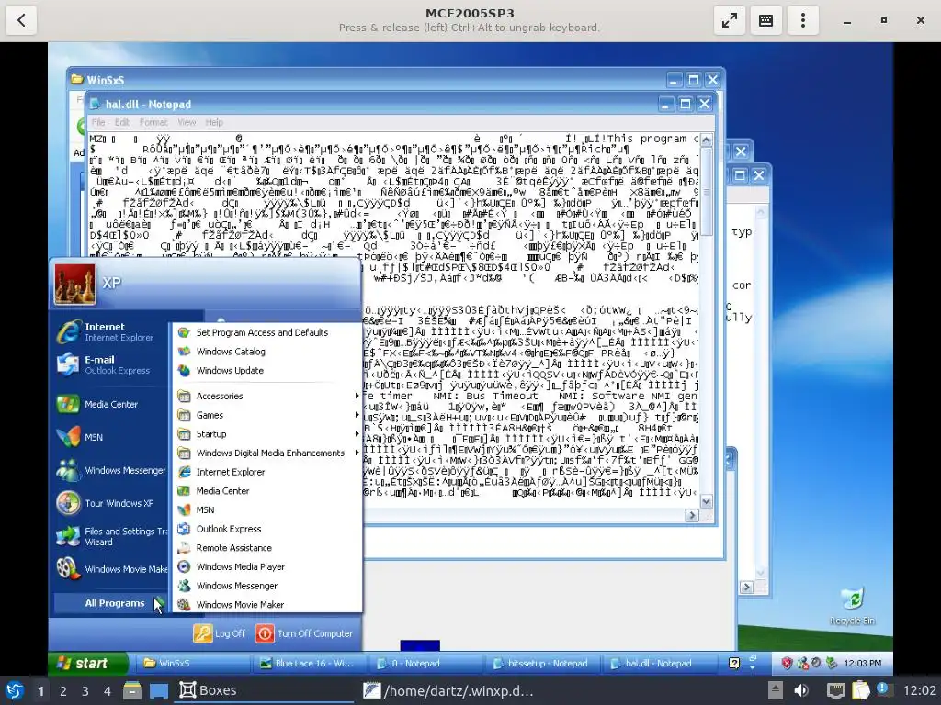Open E-mail Outlook Express pinned item

[x=108, y=364]
